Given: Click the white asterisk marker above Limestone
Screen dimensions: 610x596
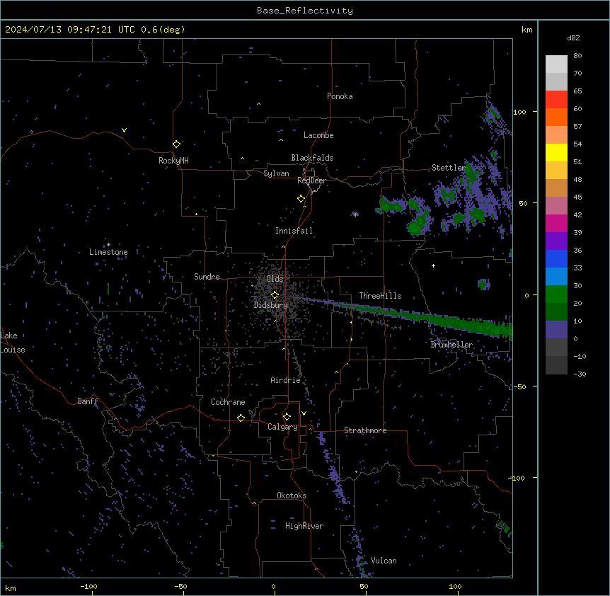Looking at the screenshot, I should pos(108,245).
